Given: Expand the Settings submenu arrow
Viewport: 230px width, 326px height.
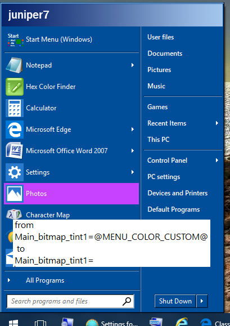Looking at the screenshot, I should [x=133, y=172].
